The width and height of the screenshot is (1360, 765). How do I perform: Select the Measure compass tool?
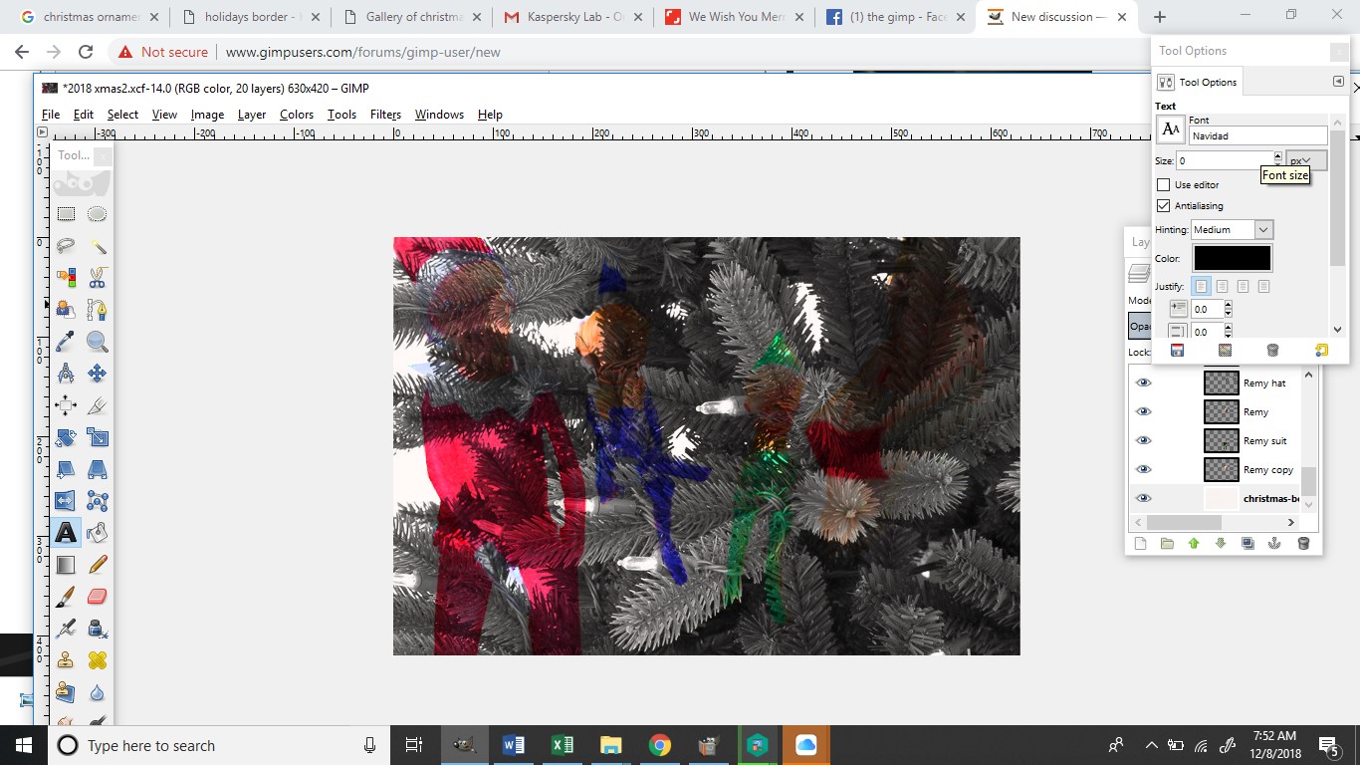pyautogui.click(x=66, y=374)
